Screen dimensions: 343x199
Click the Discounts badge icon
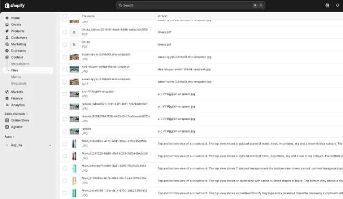[7, 51]
